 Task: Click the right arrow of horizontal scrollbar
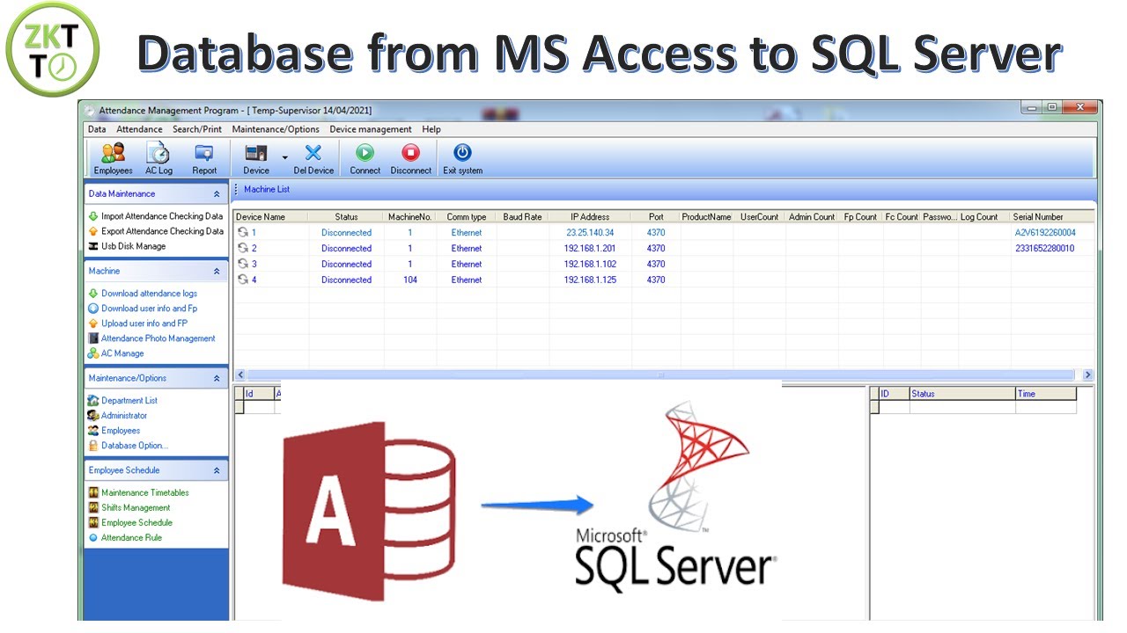[x=1087, y=375]
